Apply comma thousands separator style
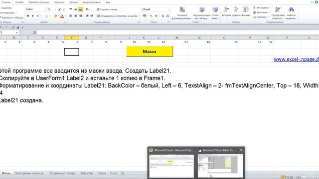The image size is (319, 179). pos(156,16)
